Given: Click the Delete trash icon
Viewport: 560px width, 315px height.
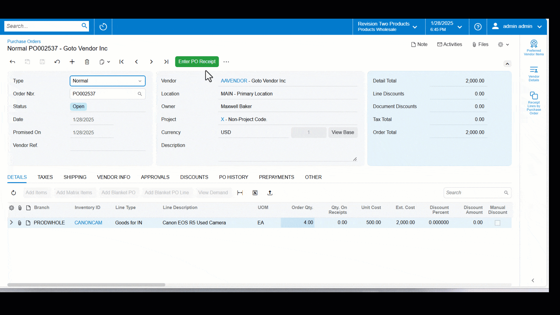Looking at the screenshot, I should pos(87,62).
